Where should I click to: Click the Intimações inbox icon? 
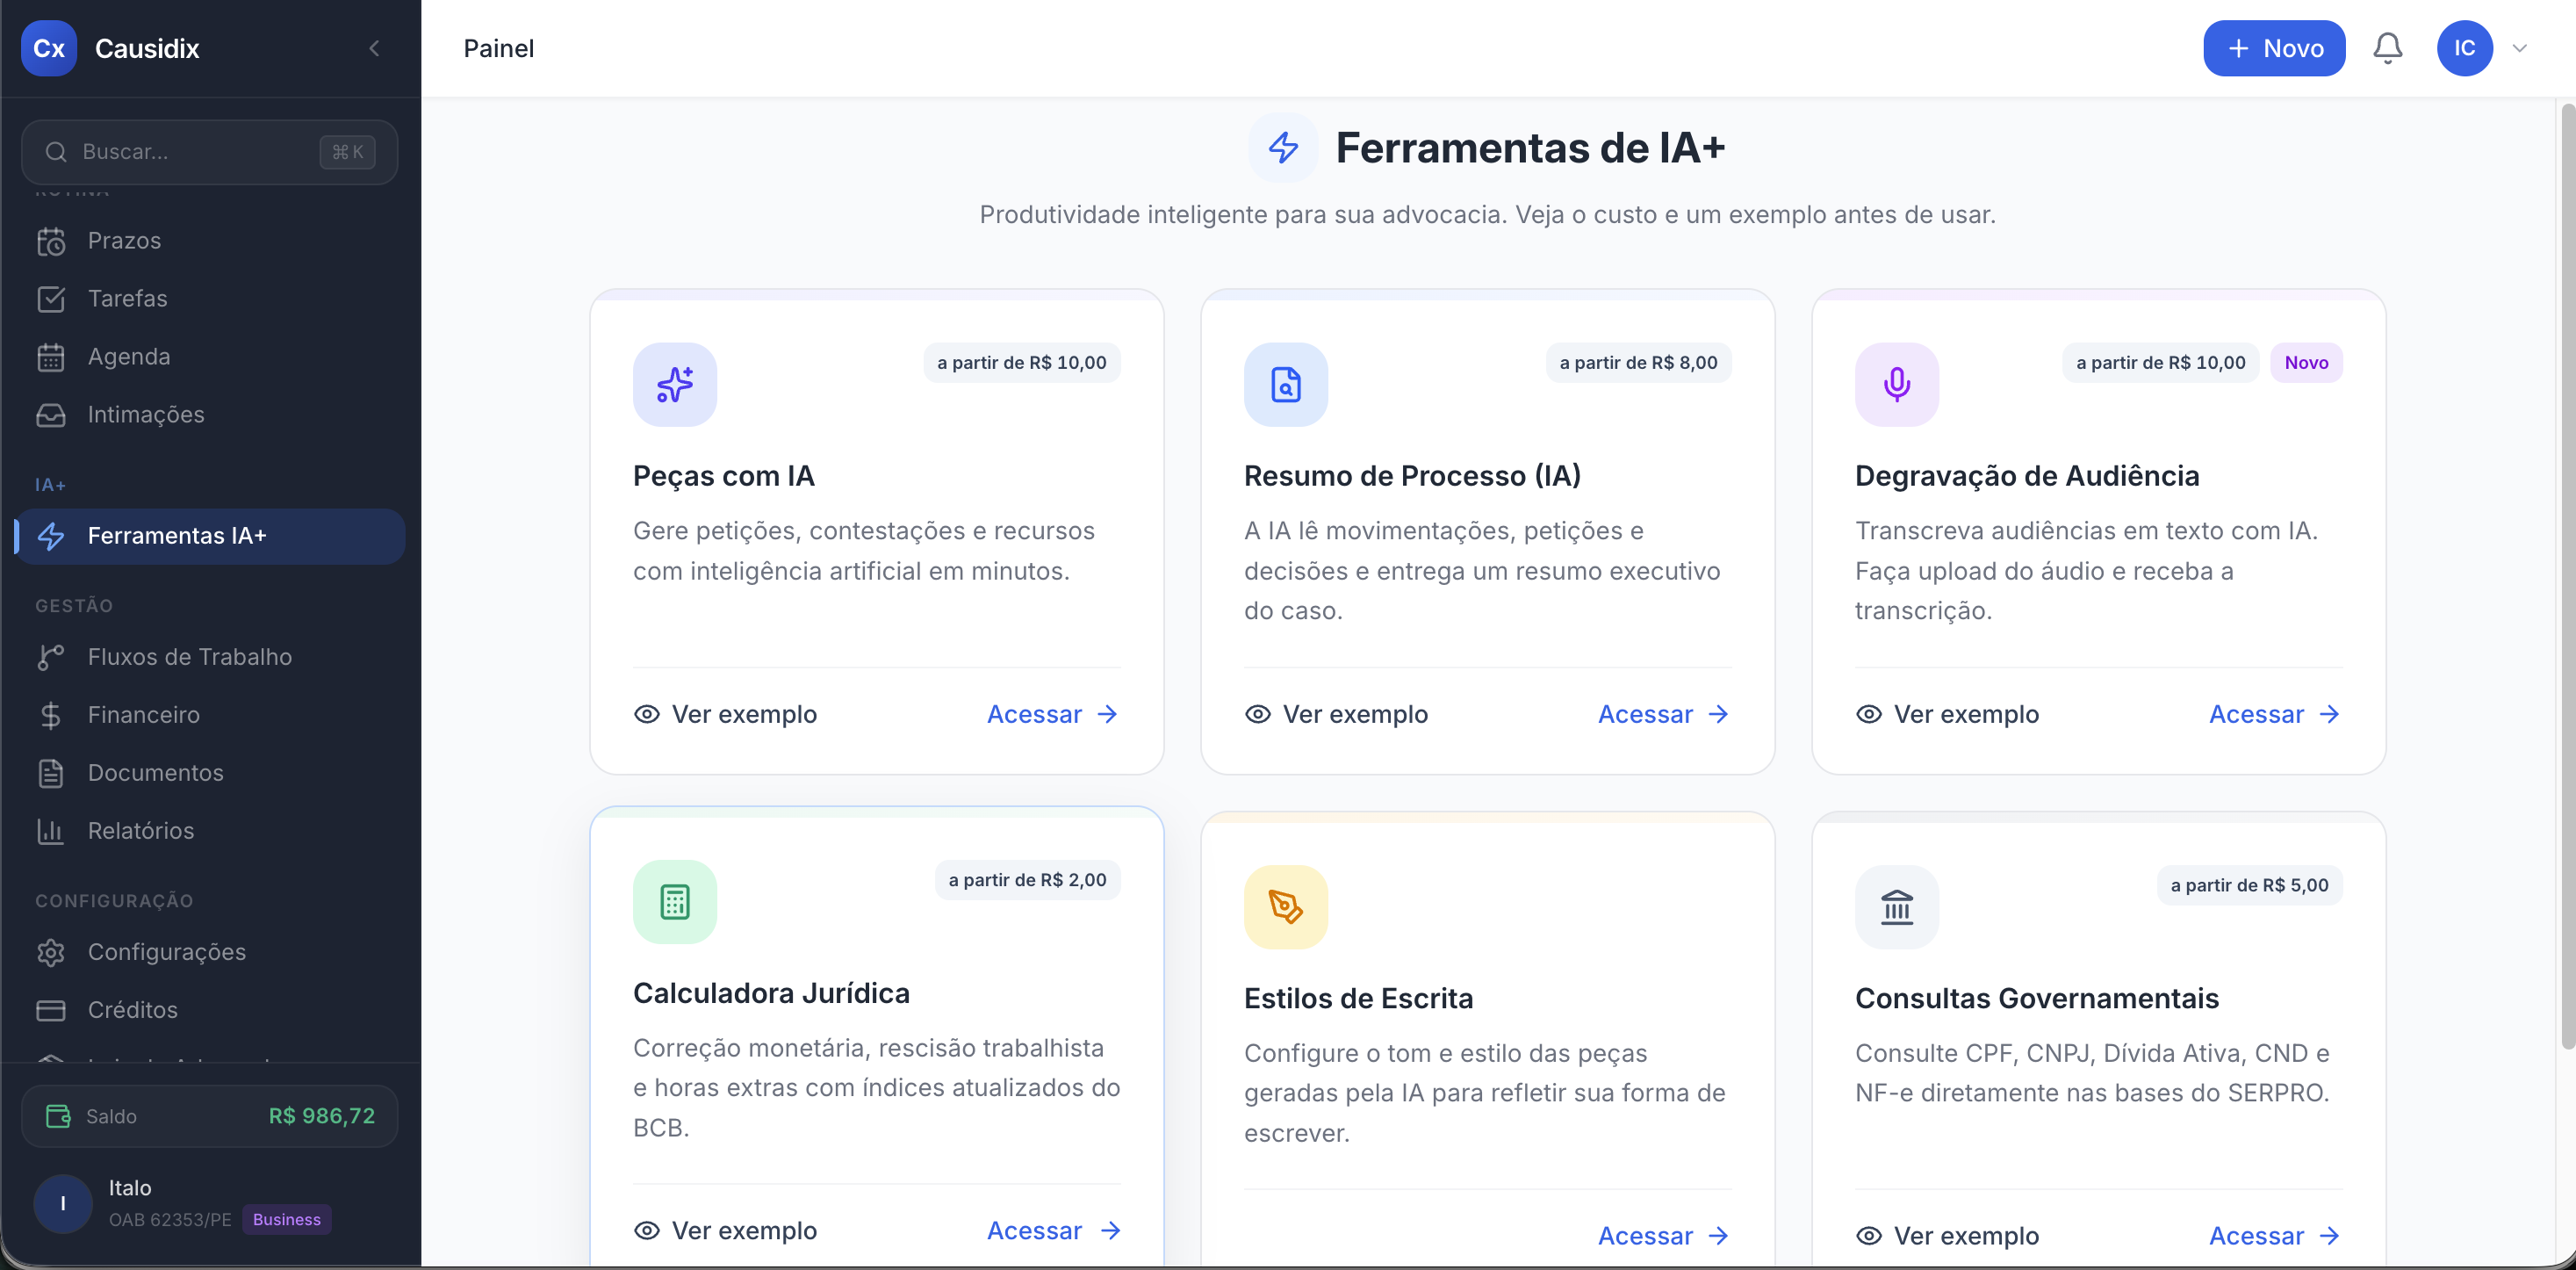click(51, 415)
